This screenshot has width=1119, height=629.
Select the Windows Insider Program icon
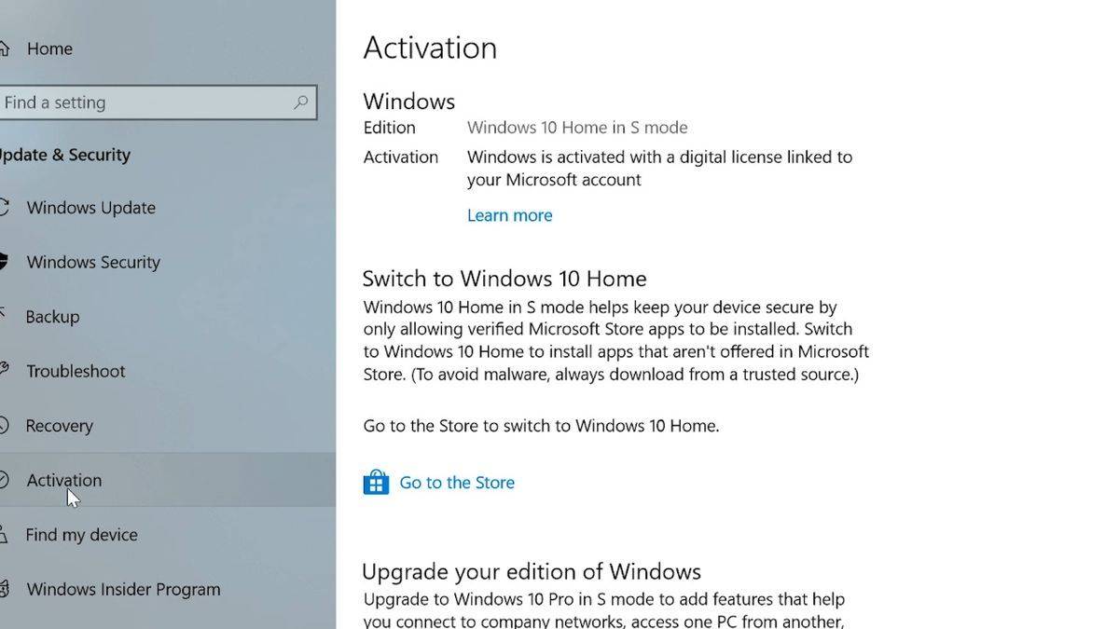[6, 589]
